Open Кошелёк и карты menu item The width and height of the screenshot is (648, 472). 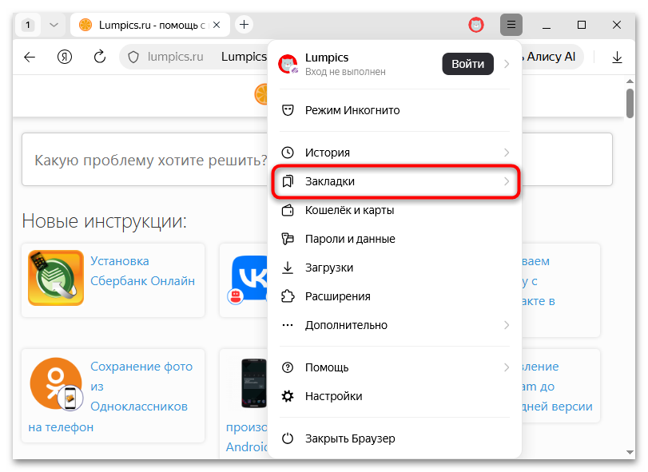click(x=394, y=210)
